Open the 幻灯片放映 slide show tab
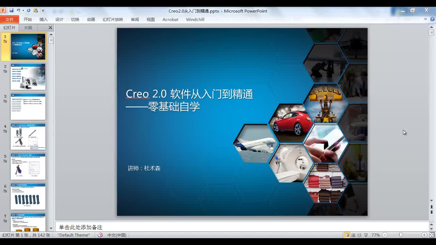436x245 pixels. click(113, 19)
